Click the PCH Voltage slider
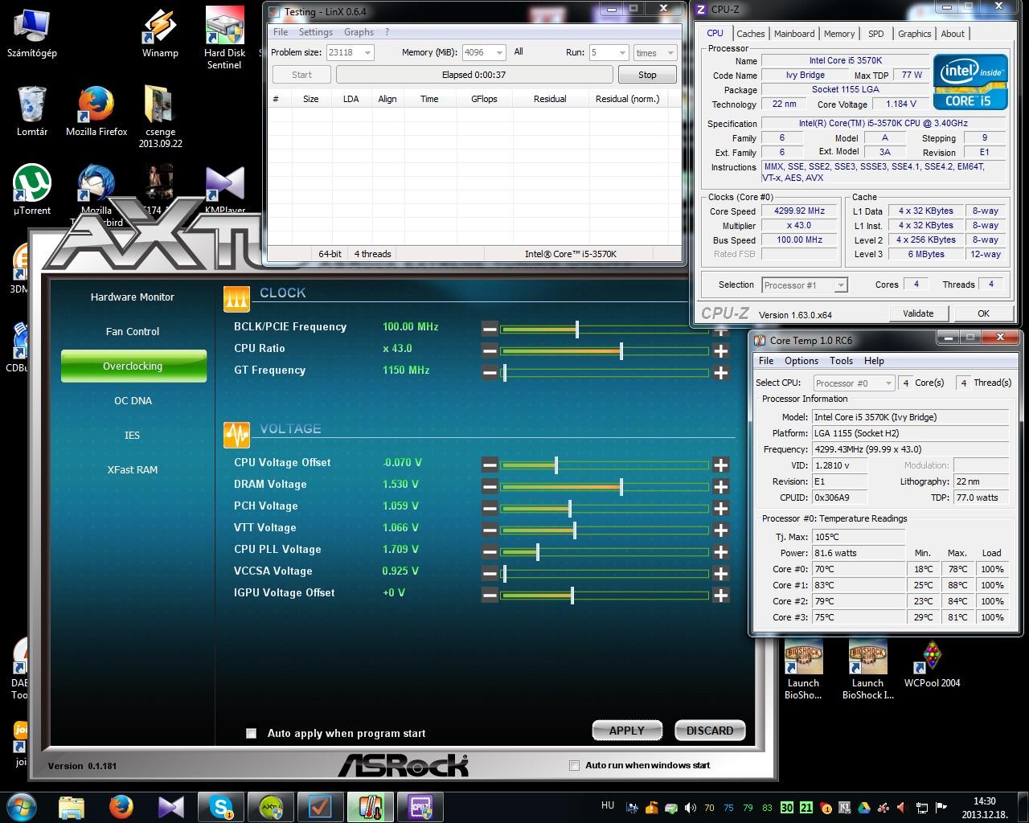This screenshot has height=823, width=1029. tap(605, 508)
